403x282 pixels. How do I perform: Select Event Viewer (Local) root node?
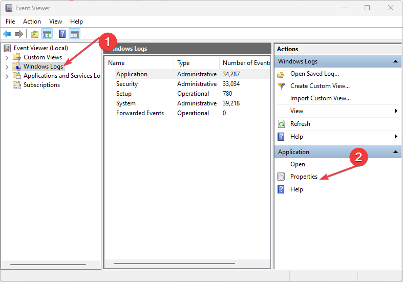pyautogui.click(x=41, y=48)
